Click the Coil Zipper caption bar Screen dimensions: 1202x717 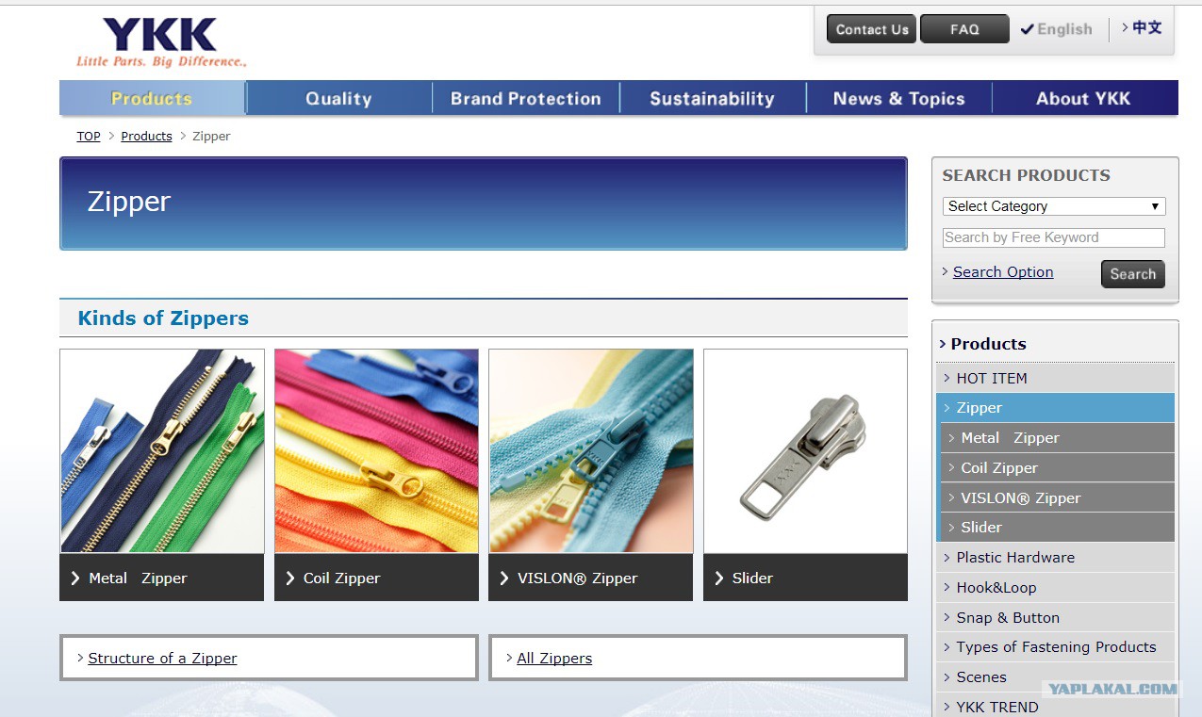(x=376, y=578)
